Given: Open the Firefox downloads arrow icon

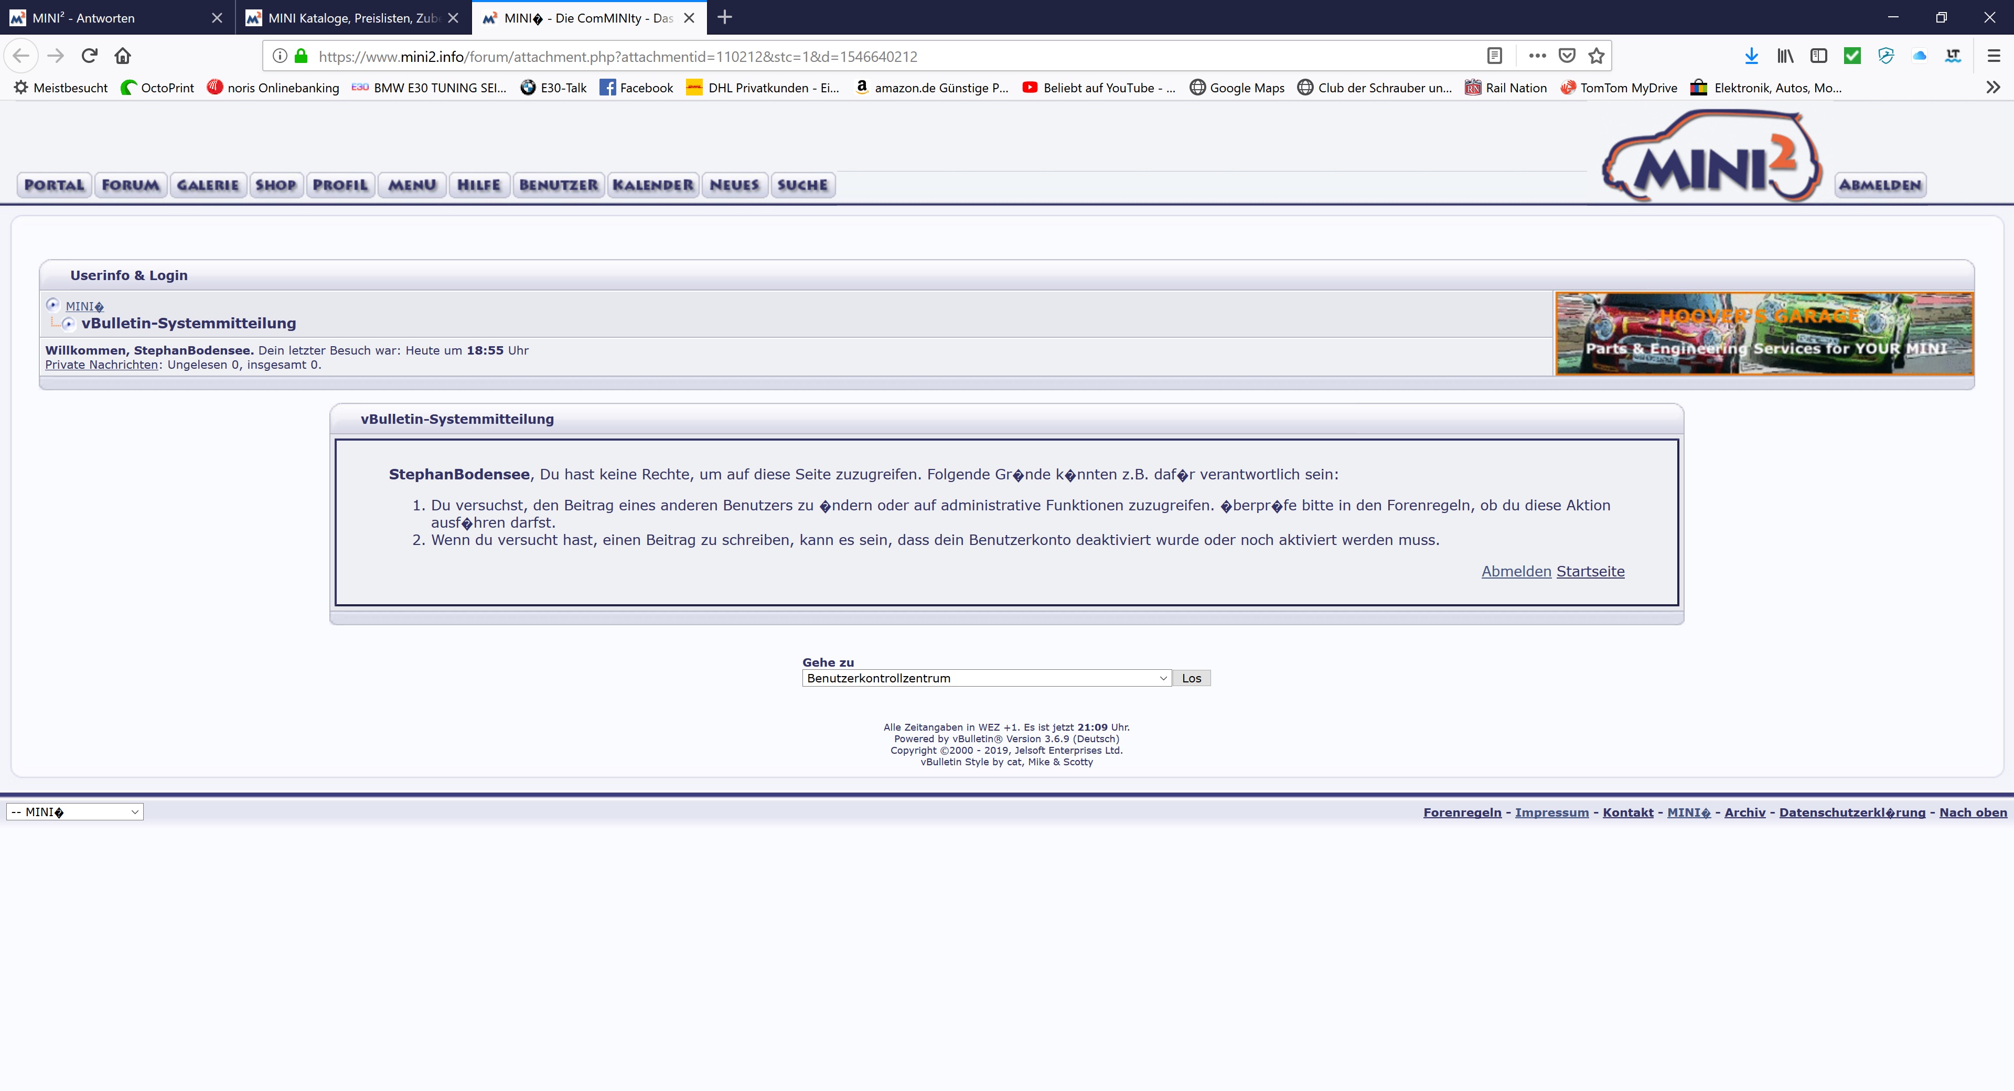Looking at the screenshot, I should 1751,56.
